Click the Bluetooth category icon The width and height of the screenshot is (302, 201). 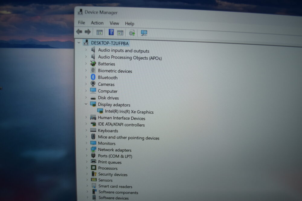pyautogui.click(x=93, y=77)
